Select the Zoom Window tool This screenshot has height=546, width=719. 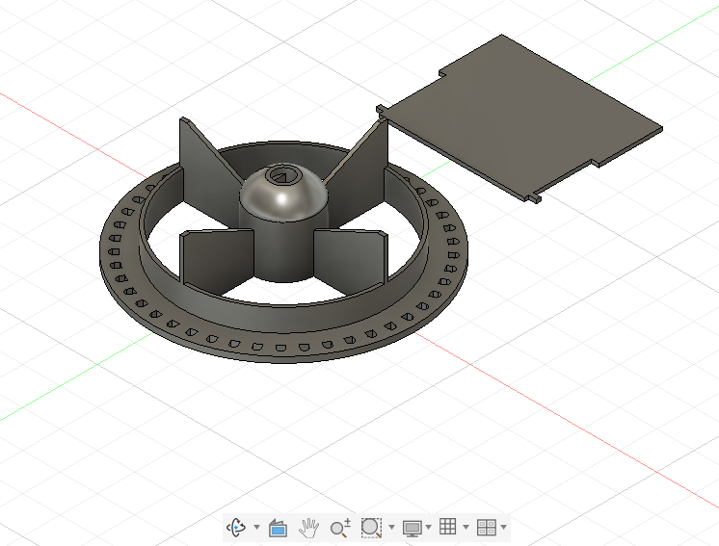(x=371, y=528)
